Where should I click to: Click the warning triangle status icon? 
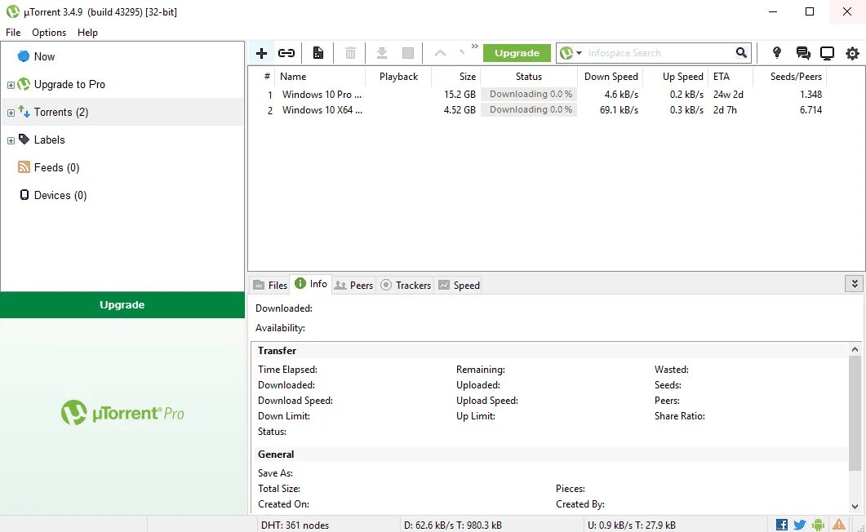pos(839,525)
